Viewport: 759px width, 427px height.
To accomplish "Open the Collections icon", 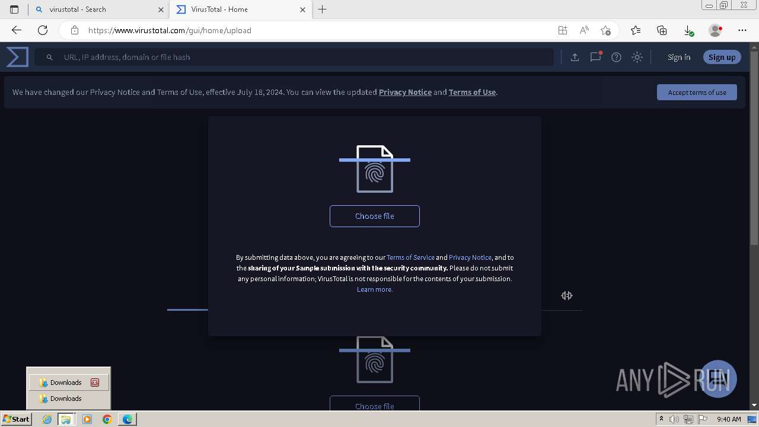I will coord(662,30).
